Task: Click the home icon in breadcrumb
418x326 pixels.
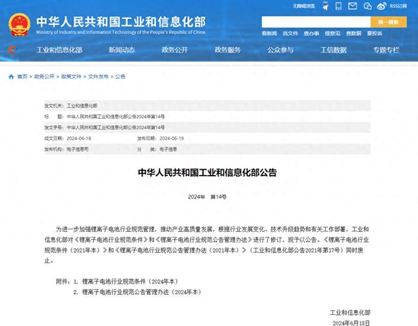Action: pyautogui.click(x=11, y=76)
